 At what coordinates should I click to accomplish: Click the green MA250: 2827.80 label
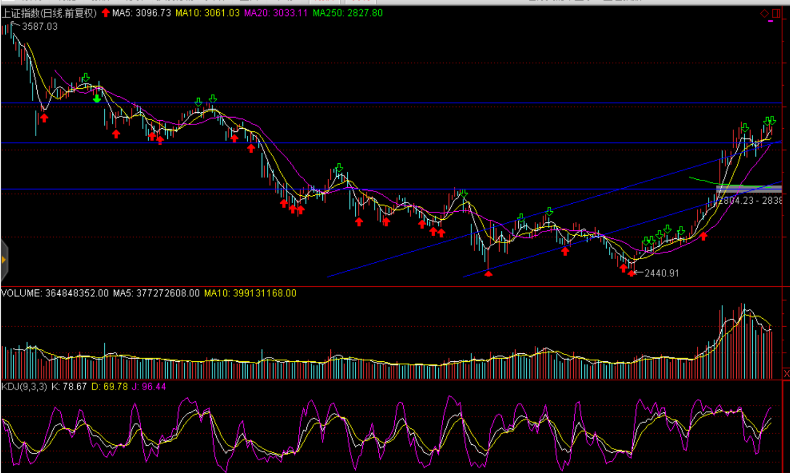click(x=347, y=13)
